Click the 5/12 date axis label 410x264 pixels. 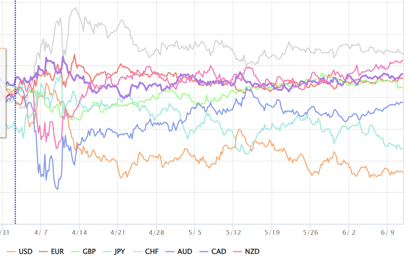point(233,232)
